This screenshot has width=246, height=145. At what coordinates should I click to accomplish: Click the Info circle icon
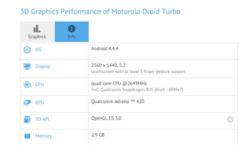(72, 29)
